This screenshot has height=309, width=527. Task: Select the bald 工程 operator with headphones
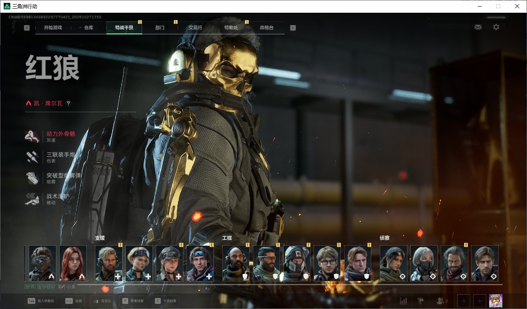[236, 263]
